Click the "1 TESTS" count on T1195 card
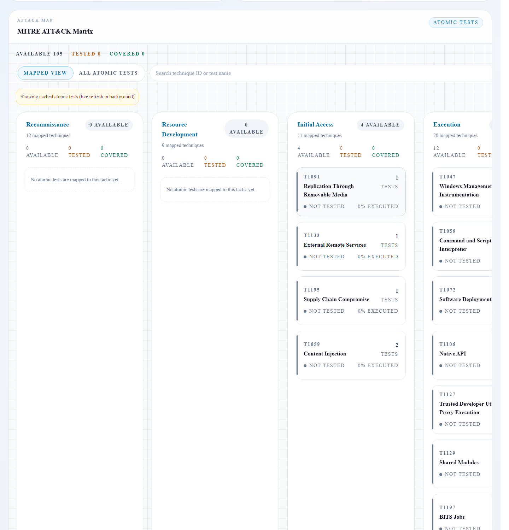 [x=389, y=295]
